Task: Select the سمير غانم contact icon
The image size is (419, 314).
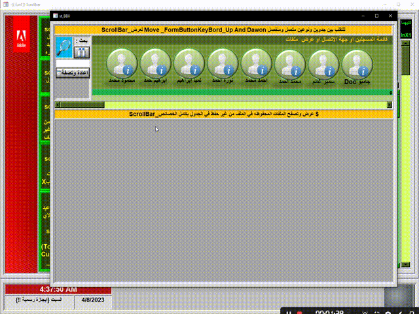Action: (323, 64)
